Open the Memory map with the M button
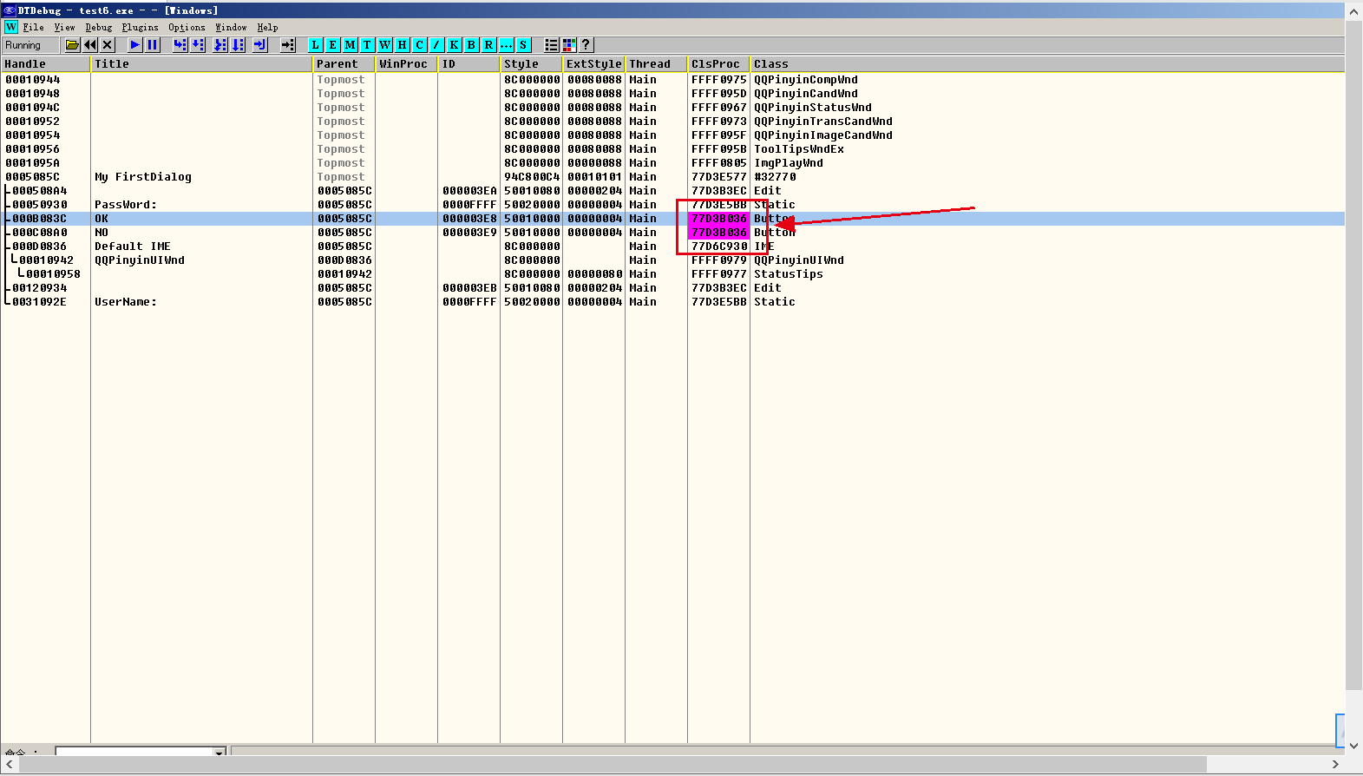1363x776 pixels. pyautogui.click(x=350, y=45)
